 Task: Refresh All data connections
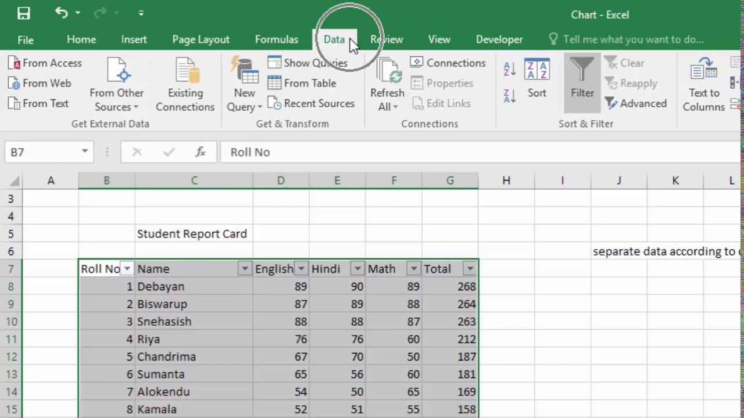(387, 84)
